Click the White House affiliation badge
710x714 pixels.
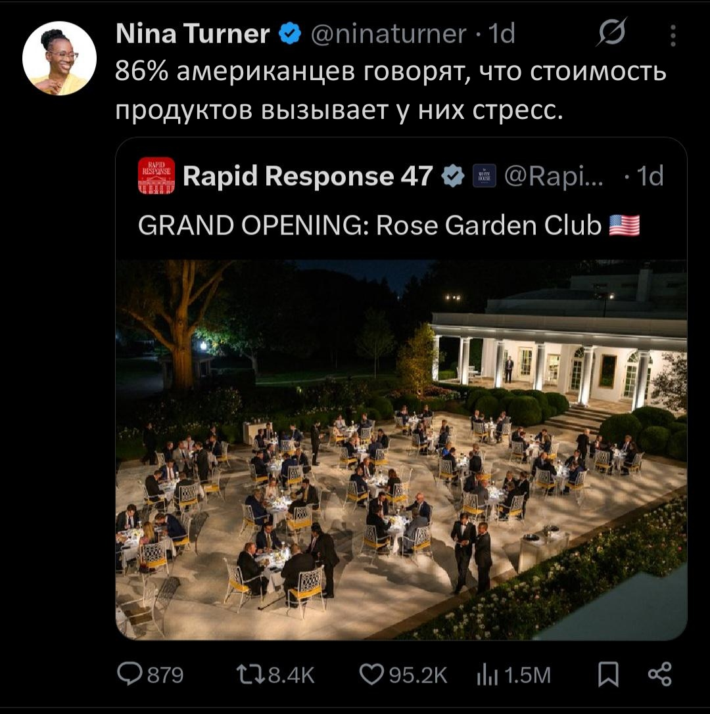click(x=485, y=176)
